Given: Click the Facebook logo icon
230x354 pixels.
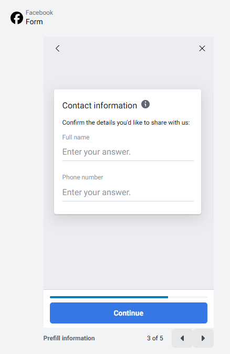Looking at the screenshot, I should point(17,18).
